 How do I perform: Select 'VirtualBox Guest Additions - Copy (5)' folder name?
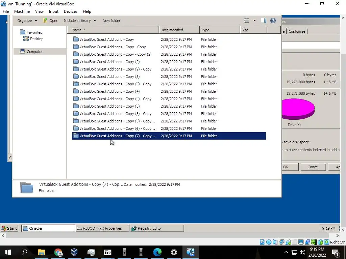point(109,106)
